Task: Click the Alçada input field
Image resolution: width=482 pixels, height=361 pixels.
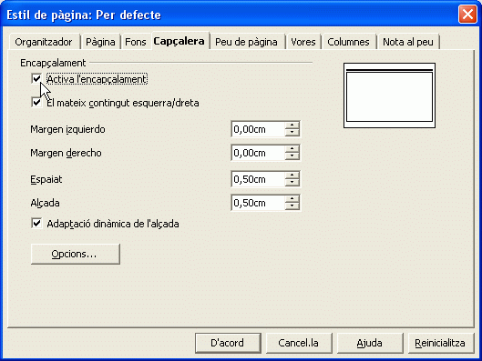Action: [258, 203]
